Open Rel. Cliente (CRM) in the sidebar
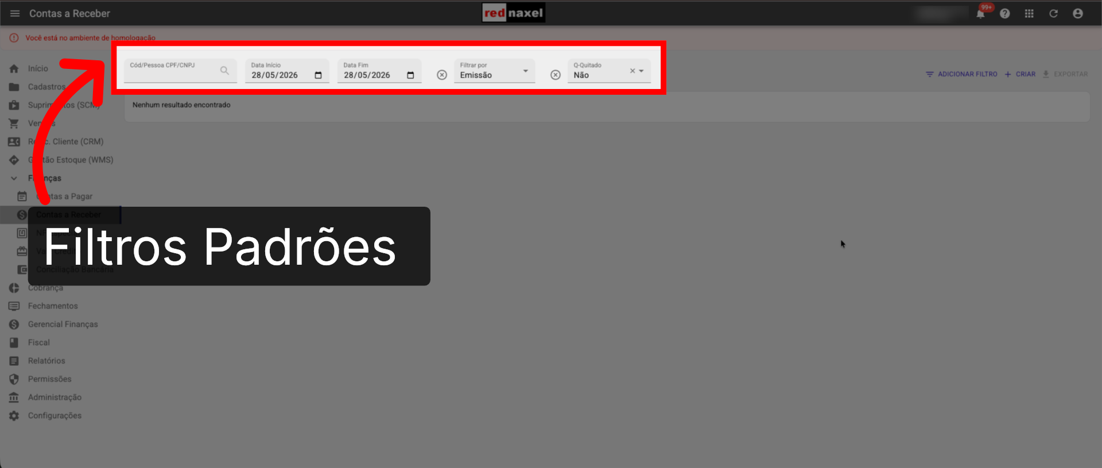Screen dimensions: 1102x468 point(65,141)
